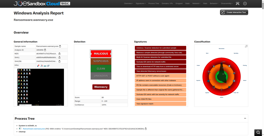
Task: Go to the Dropped files section
Action: tap(179, 4)
